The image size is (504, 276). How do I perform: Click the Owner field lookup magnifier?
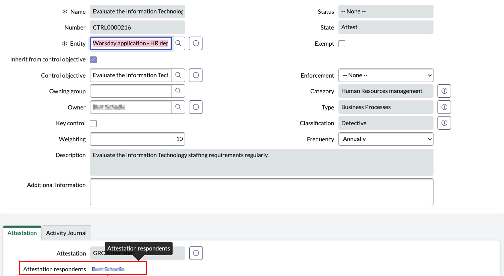click(178, 107)
